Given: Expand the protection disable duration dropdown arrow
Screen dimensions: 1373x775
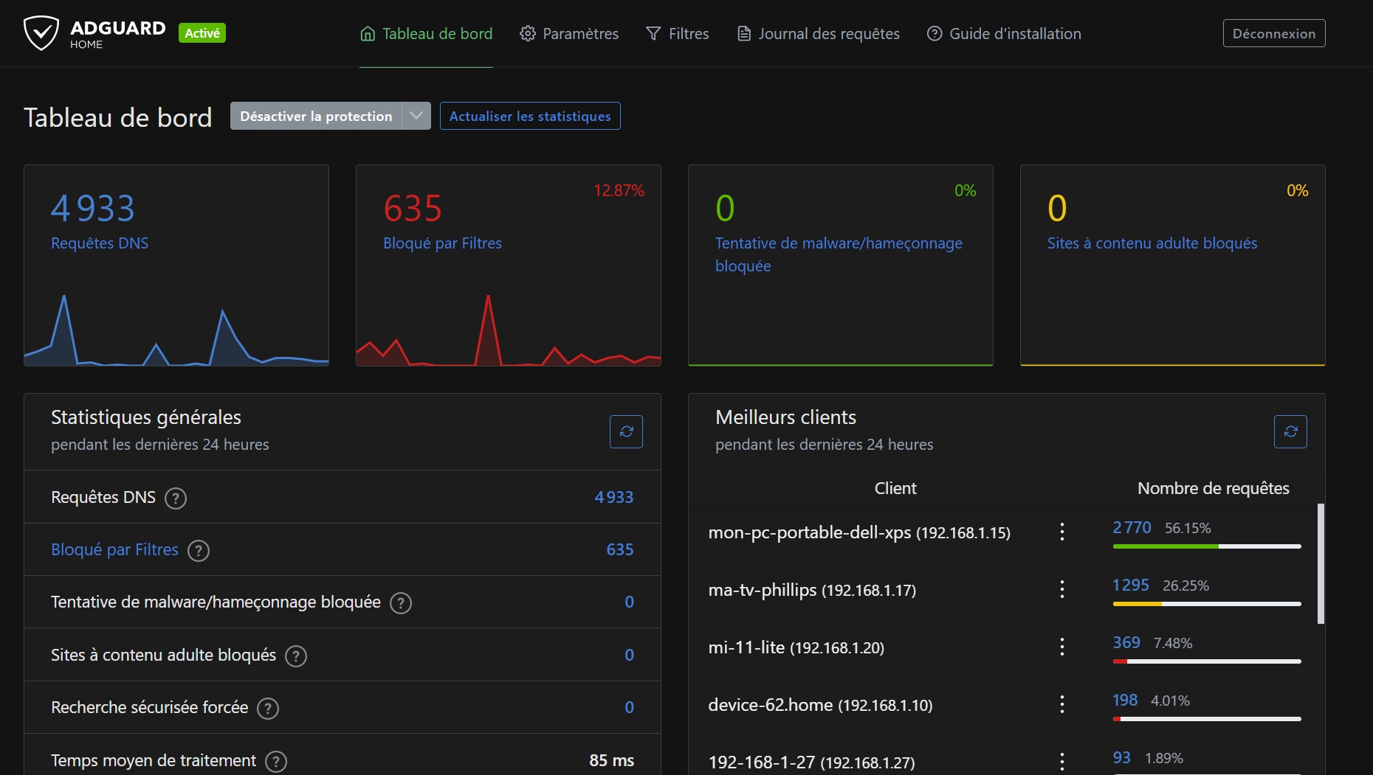Looking at the screenshot, I should 416,116.
